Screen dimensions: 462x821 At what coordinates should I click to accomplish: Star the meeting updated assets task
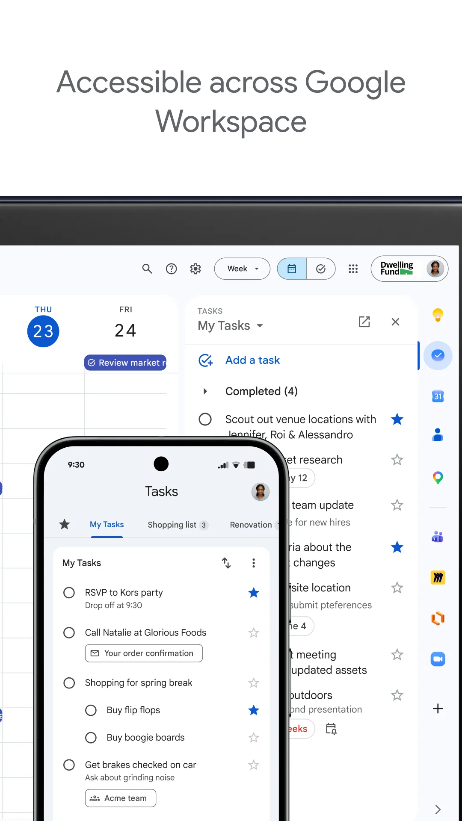click(397, 654)
